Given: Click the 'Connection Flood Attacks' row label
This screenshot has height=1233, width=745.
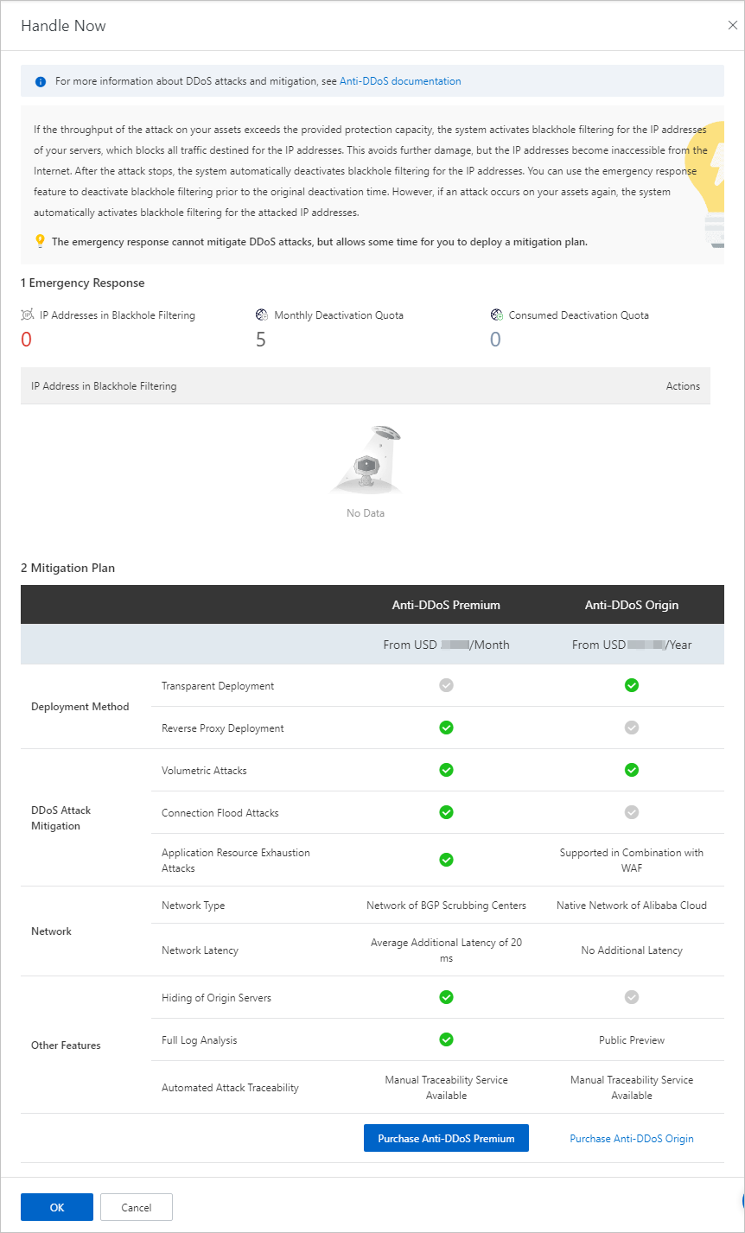Looking at the screenshot, I should coord(220,813).
